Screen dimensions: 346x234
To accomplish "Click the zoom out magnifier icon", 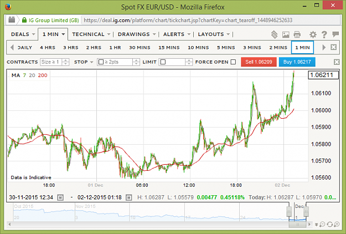I will [322, 225].
